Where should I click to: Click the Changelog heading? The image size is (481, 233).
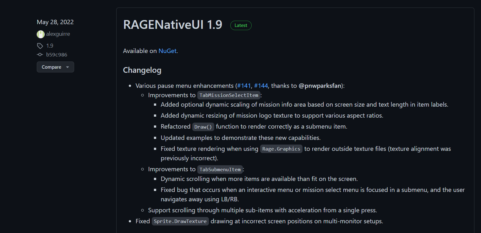142,70
